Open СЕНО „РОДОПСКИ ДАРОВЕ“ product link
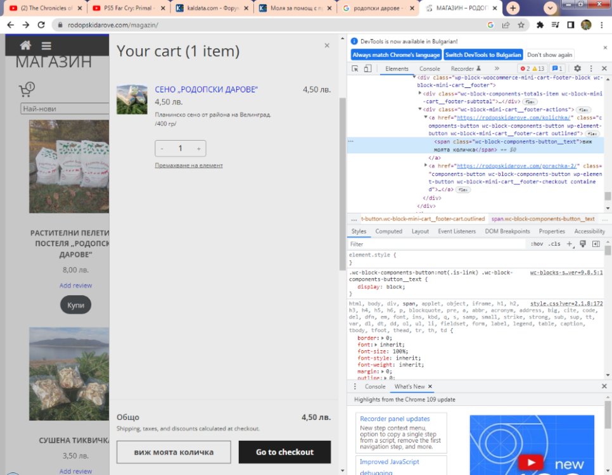The image size is (612, 475). pyautogui.click(x=207, y=89)
